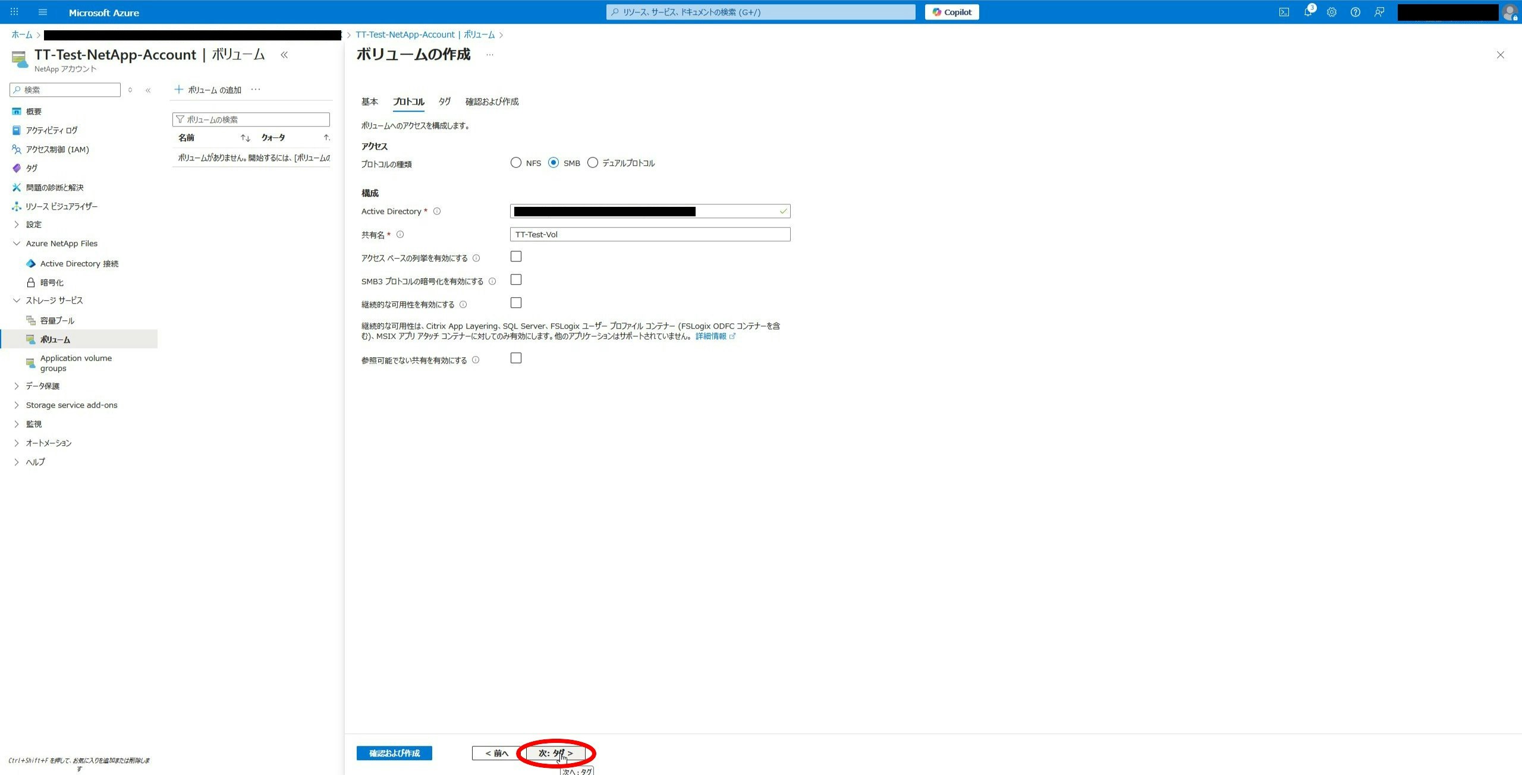Click the help question mark icon
Viewport: 1522px width, 775px height.
point(1355,12)
